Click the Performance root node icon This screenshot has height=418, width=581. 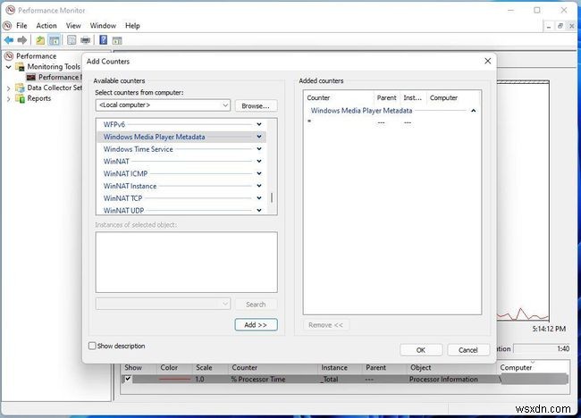coord(9,56)
